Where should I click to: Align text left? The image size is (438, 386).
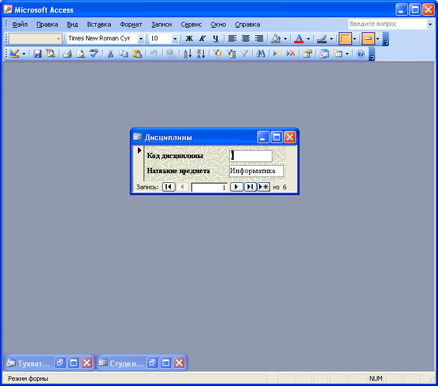233,38
